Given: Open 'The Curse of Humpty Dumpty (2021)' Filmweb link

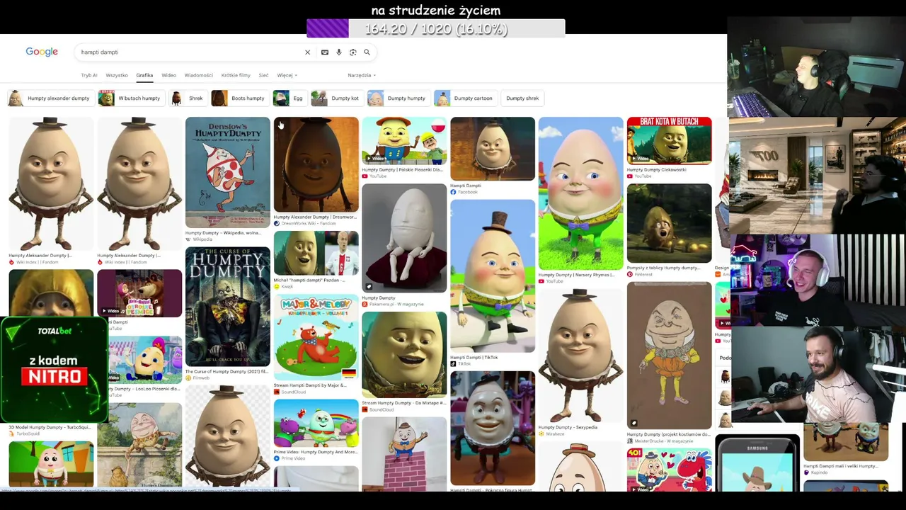Looking at the screenshot, I should tap(226, 371).
